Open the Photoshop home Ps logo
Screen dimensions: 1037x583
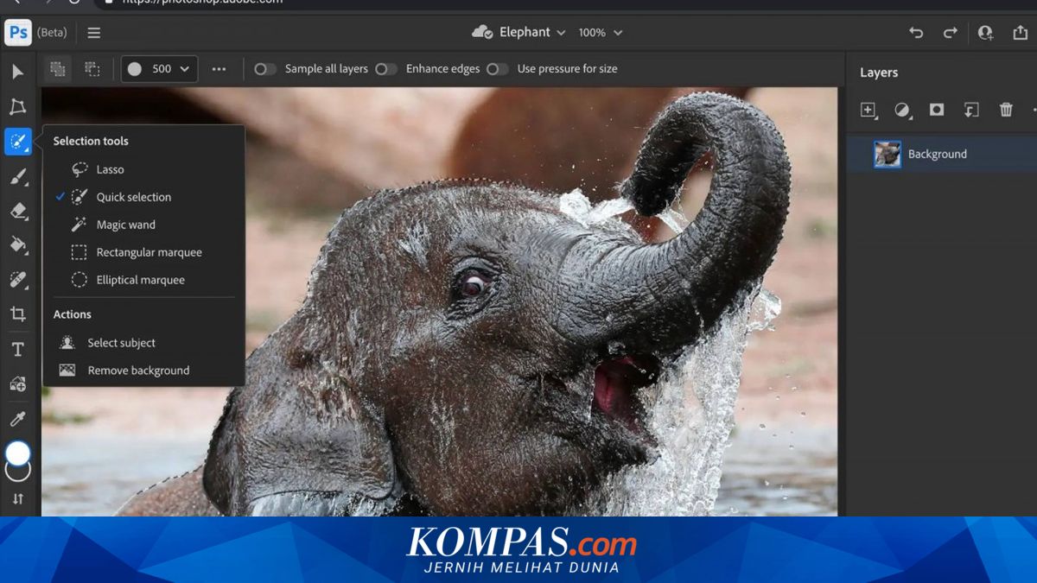pyautogui.click(x=17, y=33)
